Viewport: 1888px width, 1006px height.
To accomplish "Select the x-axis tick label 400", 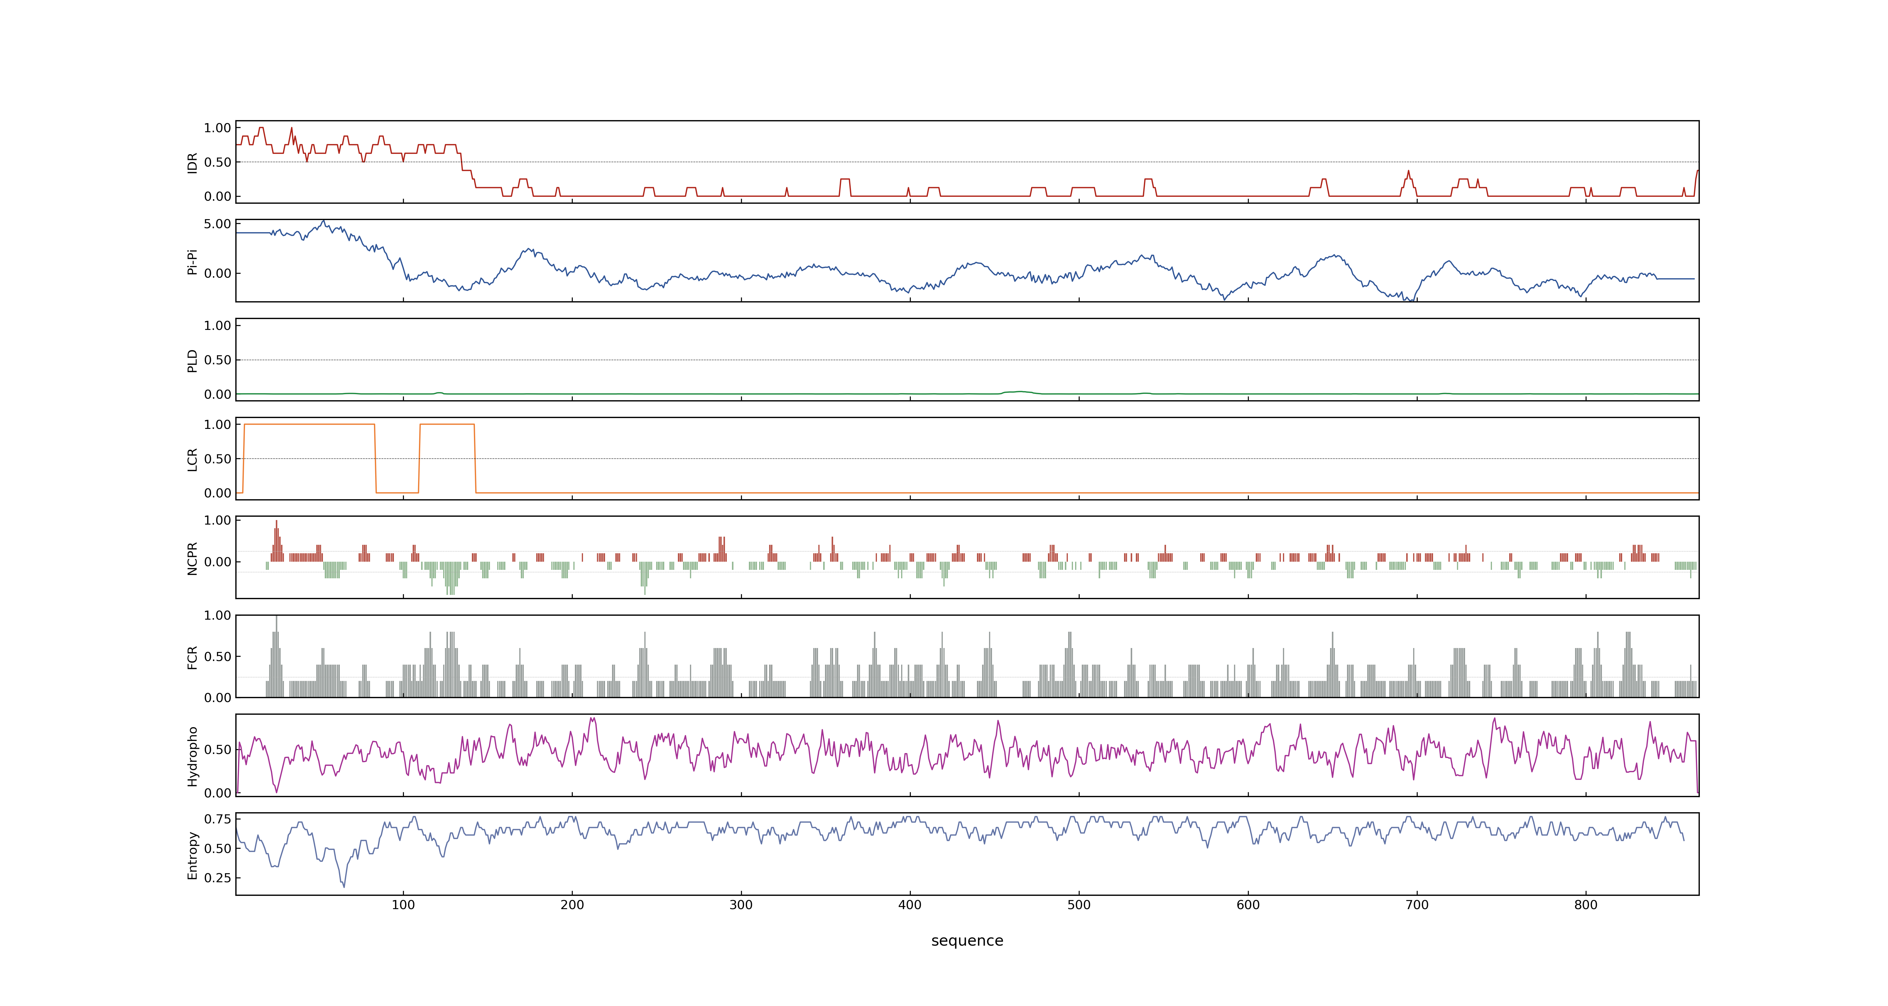I will pyautogui.click(x=910, y=905).
